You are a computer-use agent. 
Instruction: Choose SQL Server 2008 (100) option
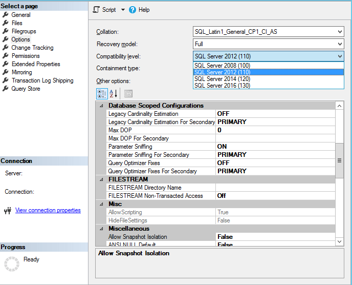click(x=268, y=66)
